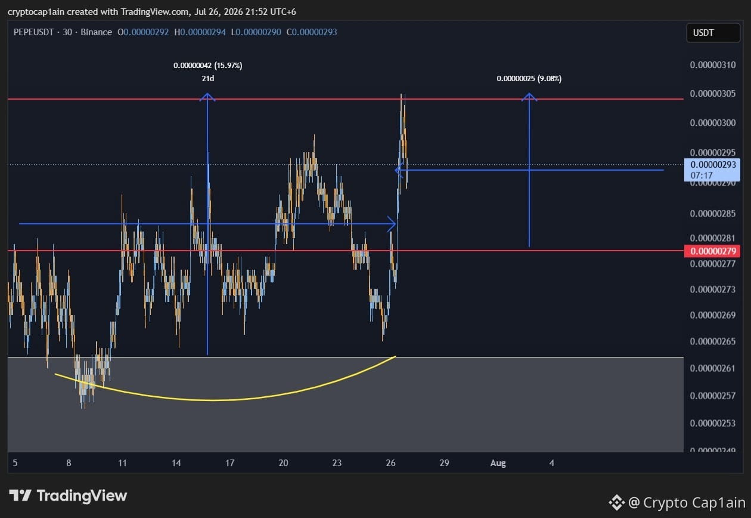This screenshot has width=751, height=518.
Task: Click the Binance square logo icon
Action: click(x=616, y=502)
